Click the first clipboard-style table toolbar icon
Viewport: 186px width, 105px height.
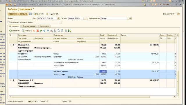(x=59, y=31)
